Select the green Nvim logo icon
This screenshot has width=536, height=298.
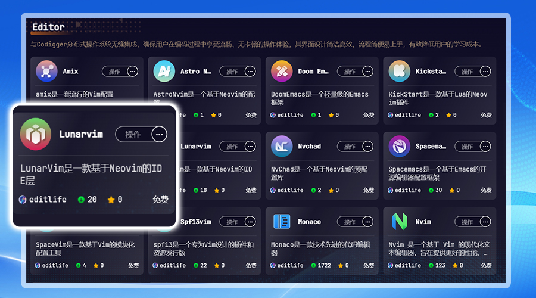(399, 222)
